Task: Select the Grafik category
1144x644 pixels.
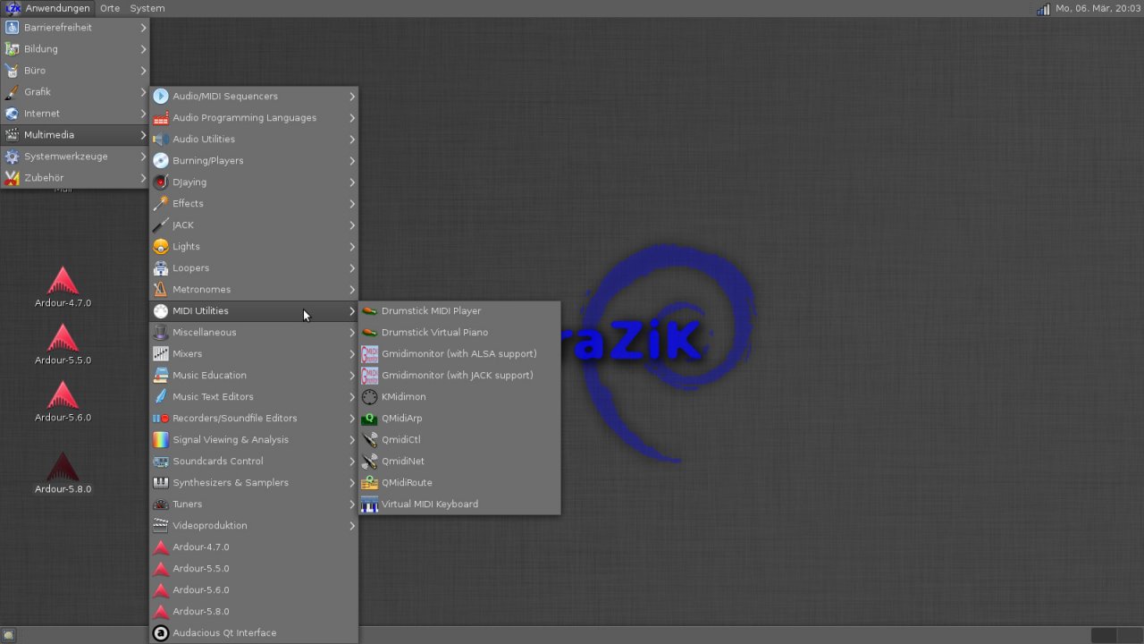Action: (75, 92)
